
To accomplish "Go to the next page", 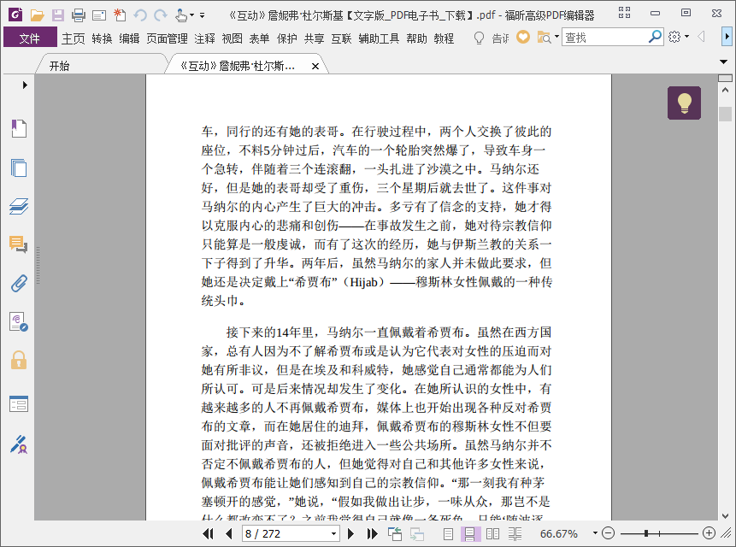I will 350,533.
